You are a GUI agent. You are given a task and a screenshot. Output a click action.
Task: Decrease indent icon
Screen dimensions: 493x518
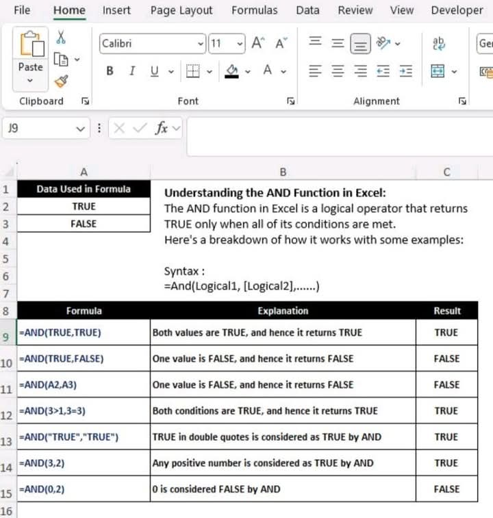tap(383, 71)
